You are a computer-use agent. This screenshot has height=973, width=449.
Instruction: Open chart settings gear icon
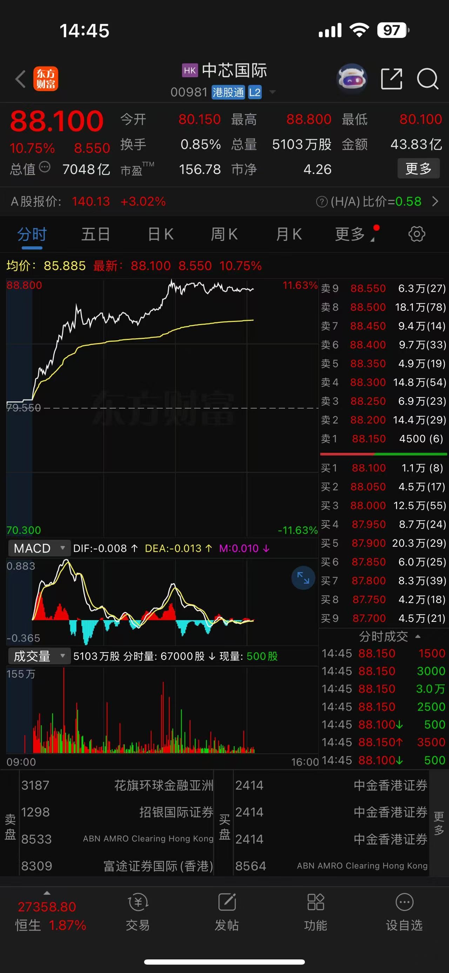pyautogui.click(x=416, y=234)
